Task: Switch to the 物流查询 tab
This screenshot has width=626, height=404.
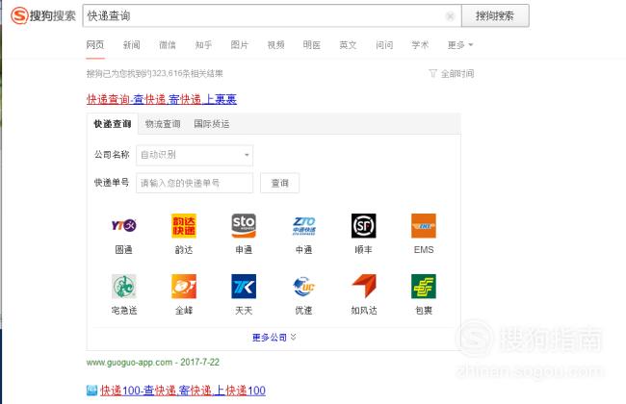Action: (x=163, y=124)
